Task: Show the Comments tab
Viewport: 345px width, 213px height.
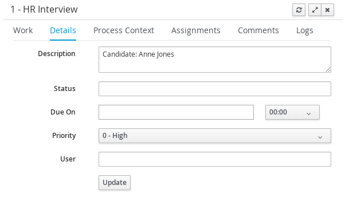Action: 258,30
